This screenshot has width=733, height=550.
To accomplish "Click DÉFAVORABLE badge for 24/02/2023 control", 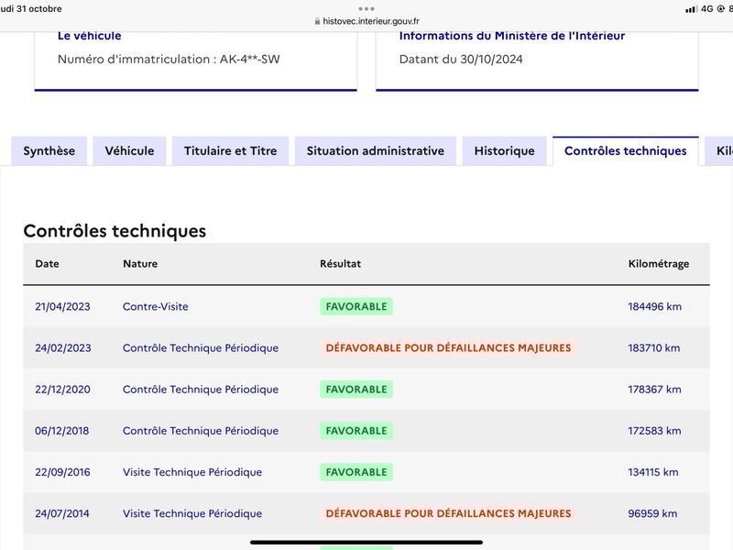I will (448, 348).
